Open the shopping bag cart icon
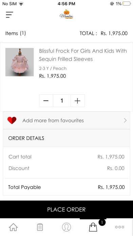Image resolution: width=133 pixels, height=236 pixels. point(93,227)
